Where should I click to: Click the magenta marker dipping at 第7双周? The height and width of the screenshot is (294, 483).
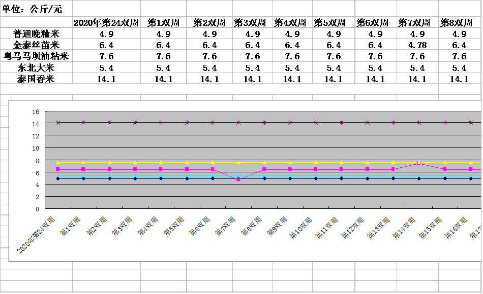(238, 179)
